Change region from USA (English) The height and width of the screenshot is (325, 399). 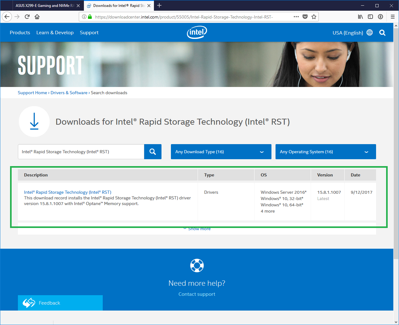point(348,33)
